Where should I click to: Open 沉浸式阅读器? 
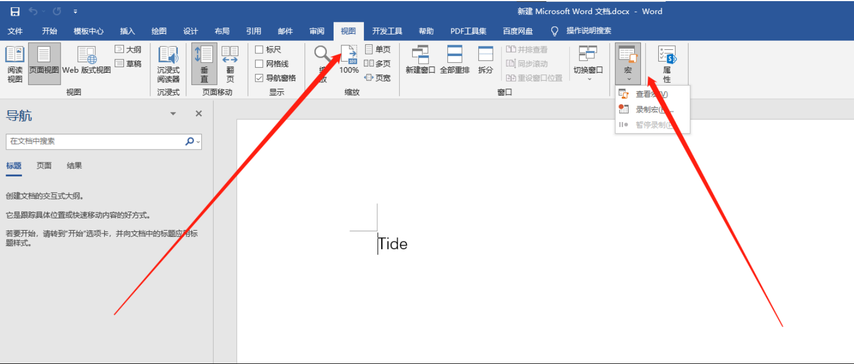168,63
